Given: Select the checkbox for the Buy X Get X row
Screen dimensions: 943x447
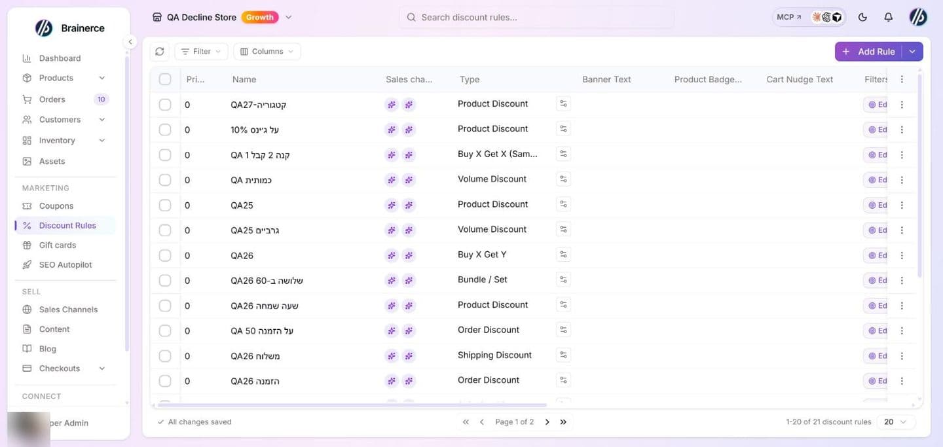Looking at the screenshot, I should [165, 155].
